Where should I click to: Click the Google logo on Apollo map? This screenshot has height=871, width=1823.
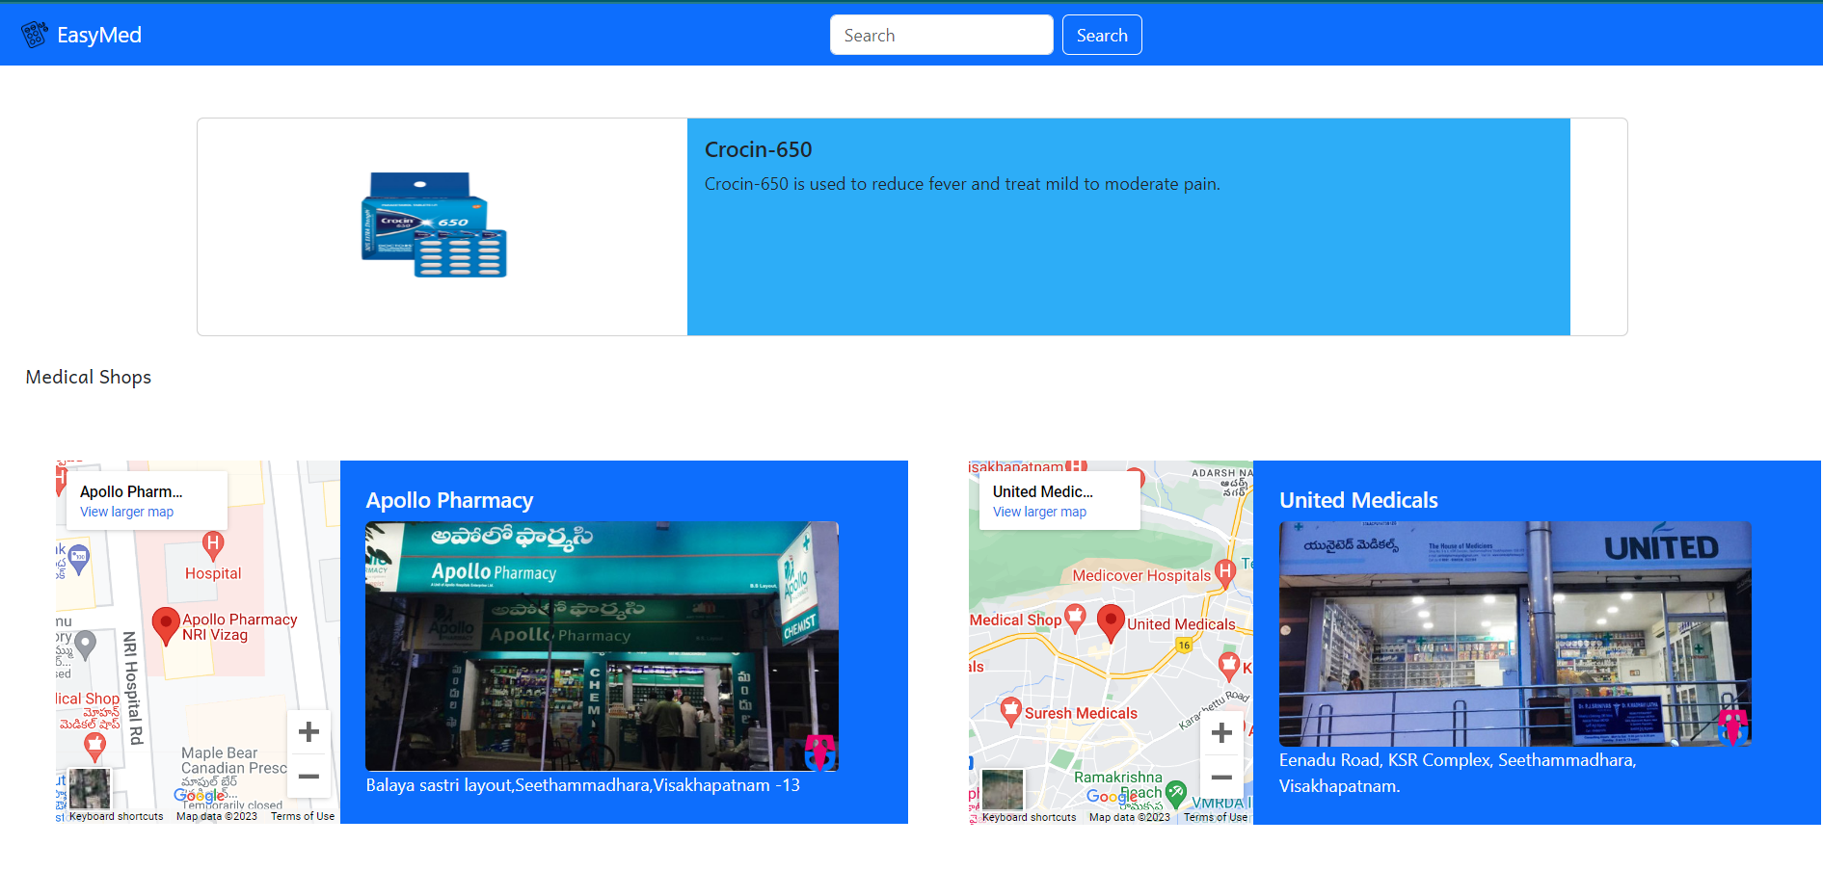tap(199, 796)
